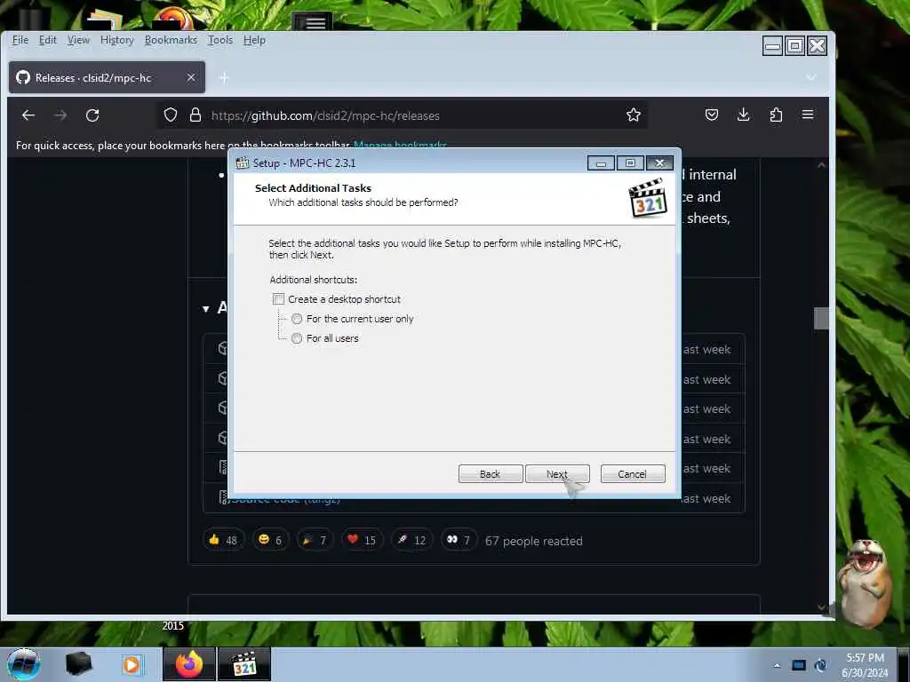
Task: Open Firefox hamburger application menu
Action: point(808,115)
